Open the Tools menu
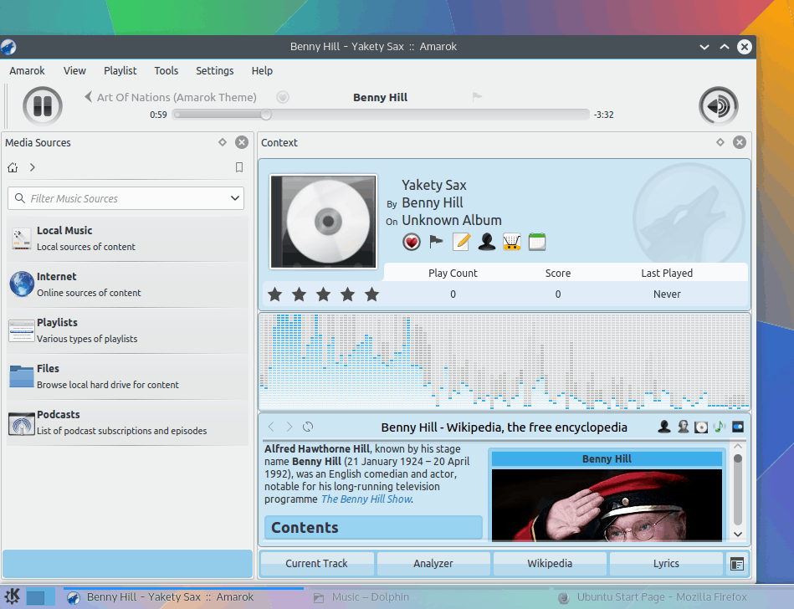794x609 pixels. click(x=166, y=71)
